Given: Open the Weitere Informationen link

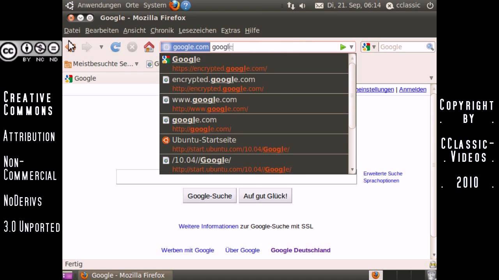Looking at the screenshot, I should coord(209,226).
